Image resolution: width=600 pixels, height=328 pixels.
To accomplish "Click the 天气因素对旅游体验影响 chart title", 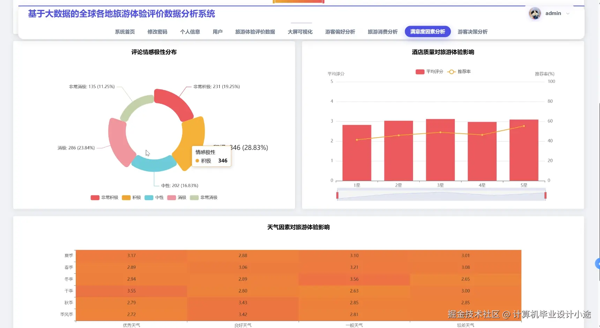I will [x=298, y=227].
